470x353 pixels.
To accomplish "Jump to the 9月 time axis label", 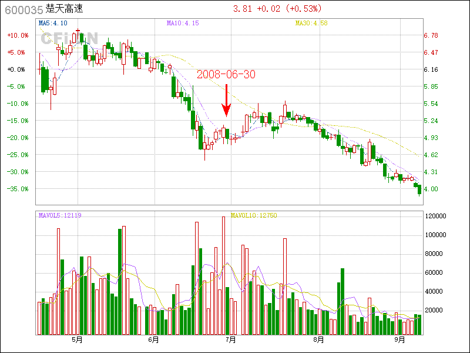I will [400, 340].
